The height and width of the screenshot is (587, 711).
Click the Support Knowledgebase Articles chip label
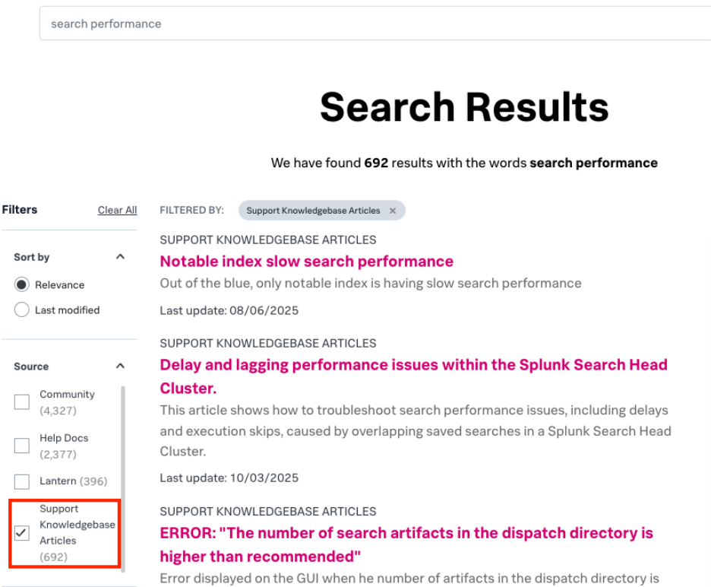click(x=313, y=211)
